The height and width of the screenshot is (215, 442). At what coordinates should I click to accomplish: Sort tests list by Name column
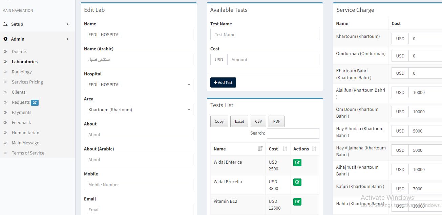[260, 149]
